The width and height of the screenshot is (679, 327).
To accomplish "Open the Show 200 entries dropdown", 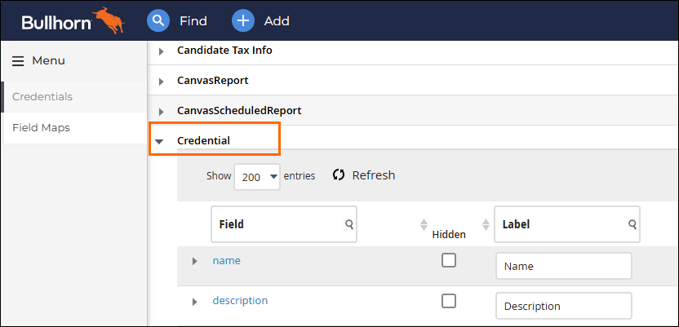I will 257,176.
